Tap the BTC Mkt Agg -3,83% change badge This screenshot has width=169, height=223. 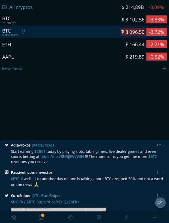156,19
